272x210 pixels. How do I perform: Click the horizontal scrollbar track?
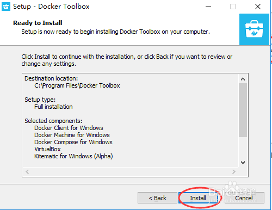pos(131,171)
